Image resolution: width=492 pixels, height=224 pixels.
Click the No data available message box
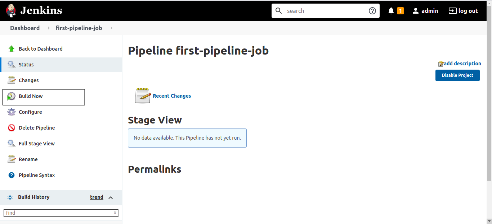tap(187, 138)
